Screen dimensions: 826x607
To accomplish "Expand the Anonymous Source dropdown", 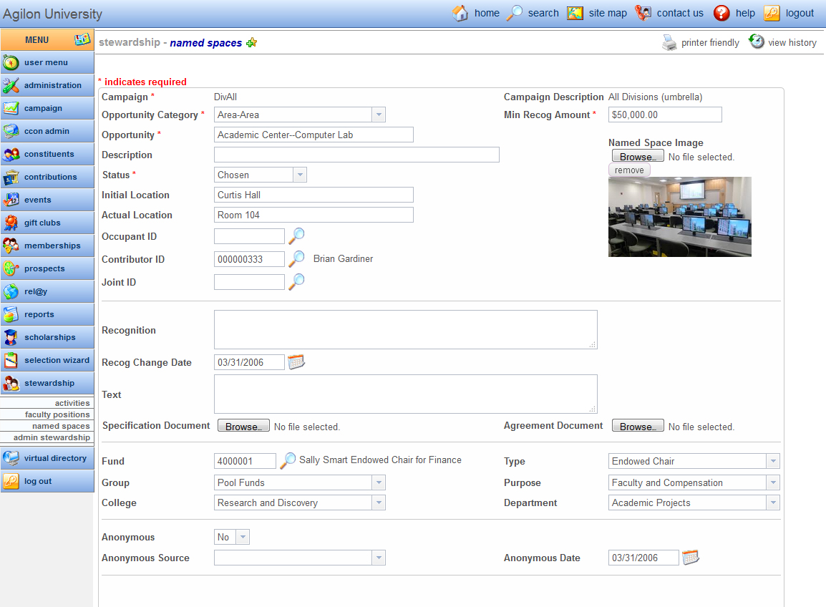I will [379, 557].
